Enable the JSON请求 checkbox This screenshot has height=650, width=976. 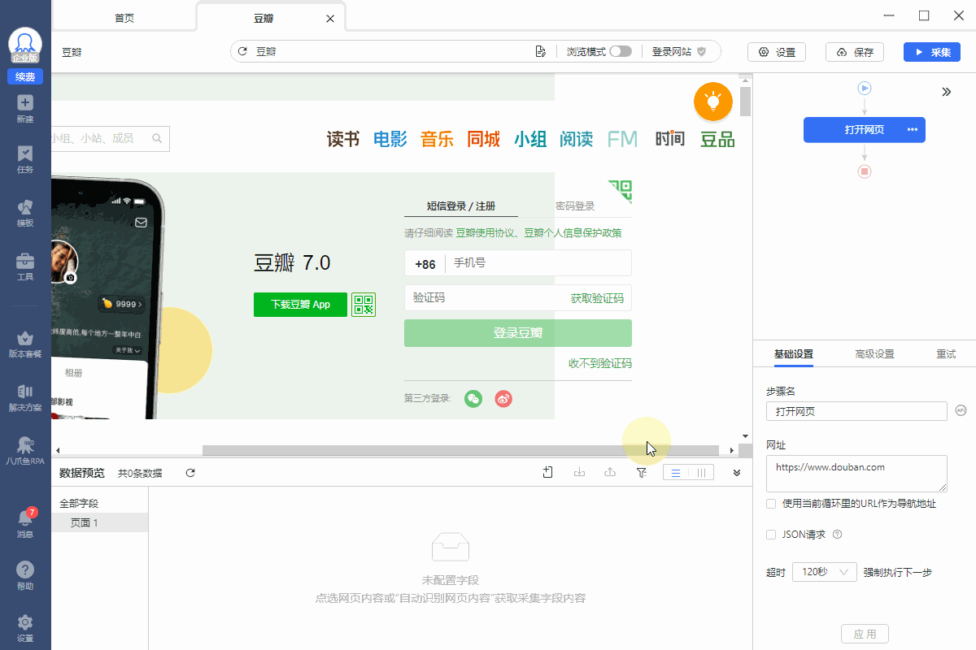pos(771,535)
